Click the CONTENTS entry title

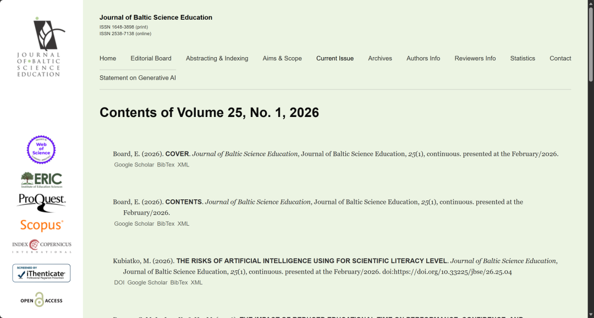tap(183, 202)
